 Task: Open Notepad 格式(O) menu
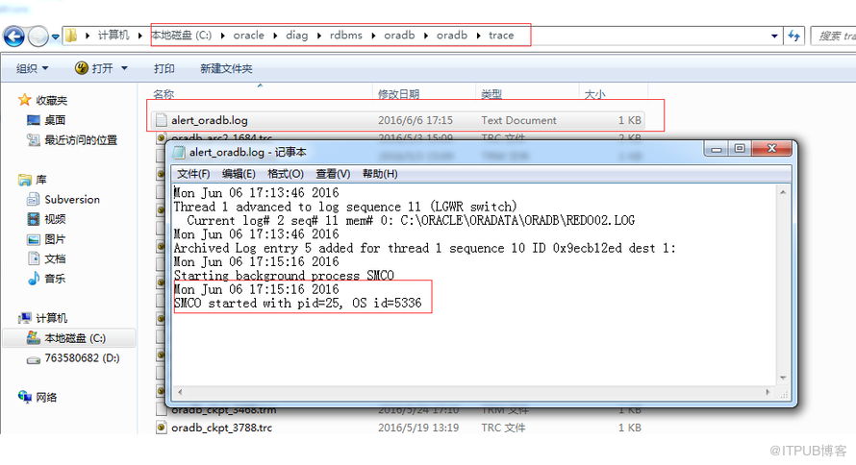(x=286, y=174)
